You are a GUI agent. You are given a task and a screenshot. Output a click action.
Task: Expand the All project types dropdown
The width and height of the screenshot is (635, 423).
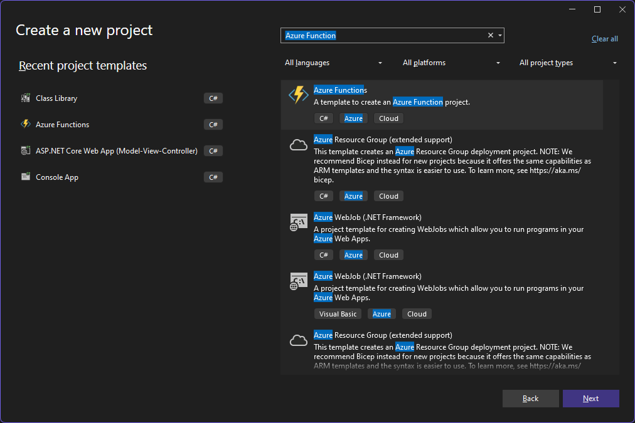click(x=568, y=63)
